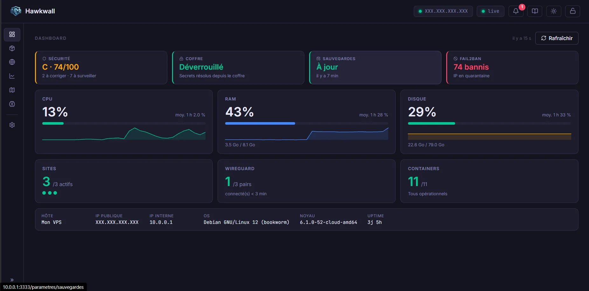Open the WireGuard pairs card
Screen dimensions: 589x291
point(307,181)
